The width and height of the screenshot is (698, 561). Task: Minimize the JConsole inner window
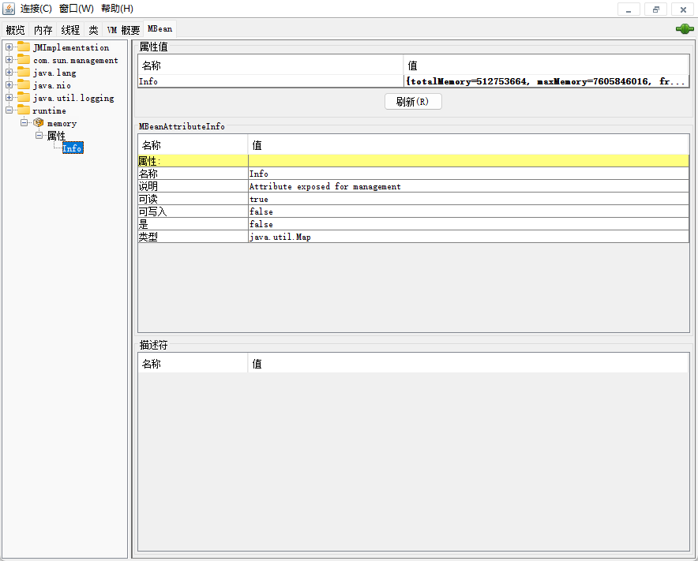[x=629, y=9]
